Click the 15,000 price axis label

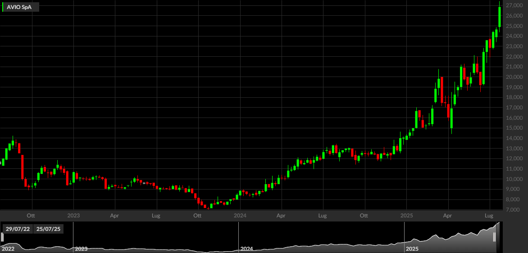click(514, 128)
